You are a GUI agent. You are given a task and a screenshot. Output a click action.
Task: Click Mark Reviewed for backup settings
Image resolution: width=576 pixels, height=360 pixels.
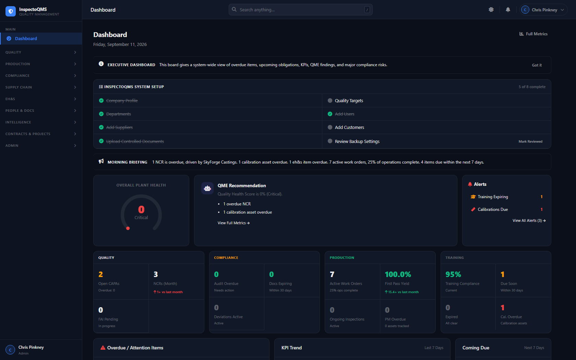click(530, 142)
